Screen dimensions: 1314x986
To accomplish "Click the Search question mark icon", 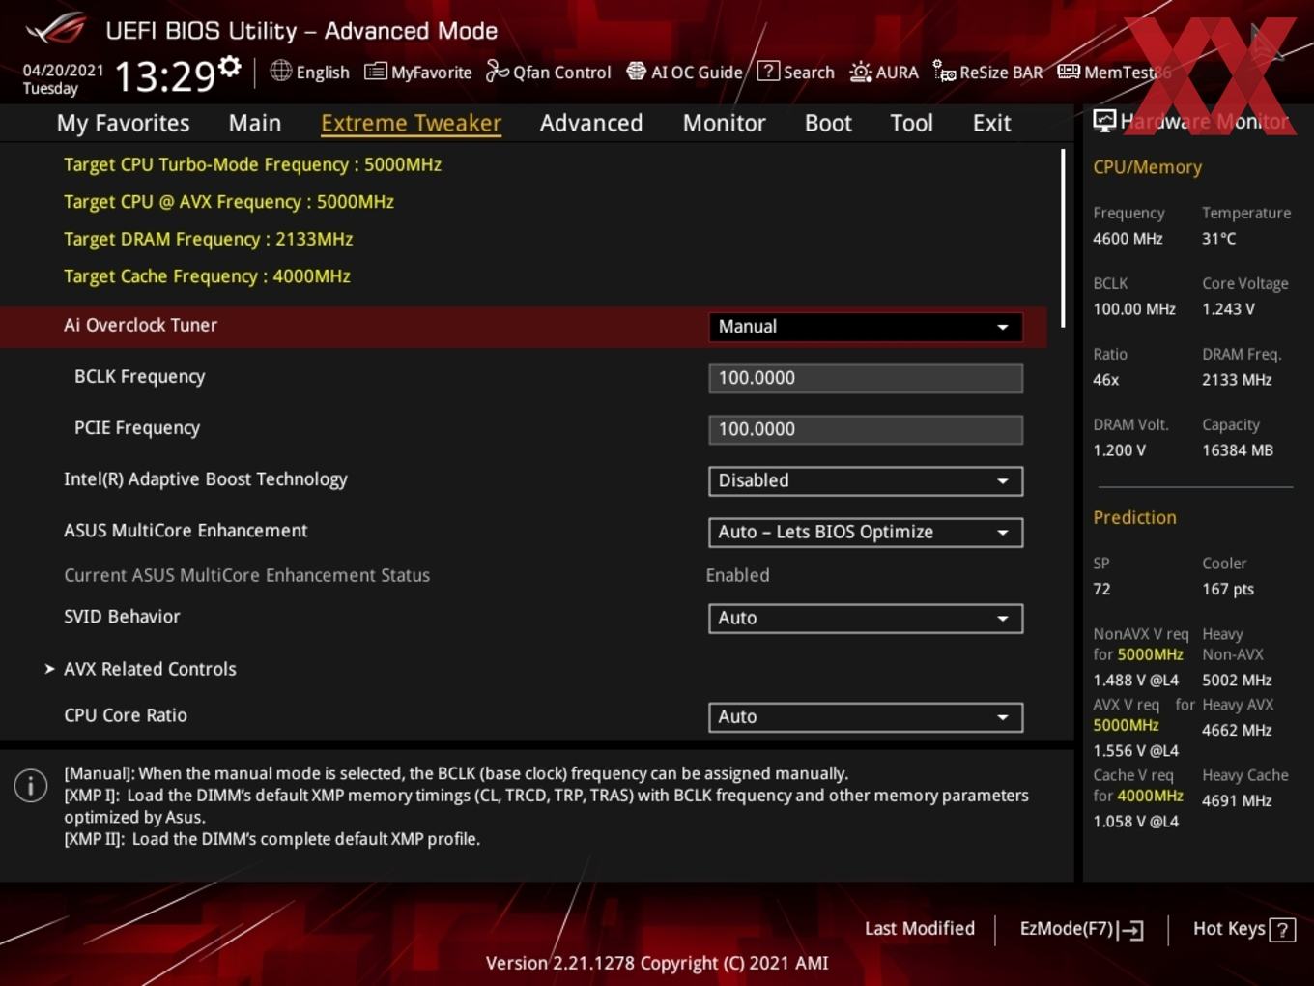I will [768, 71].
